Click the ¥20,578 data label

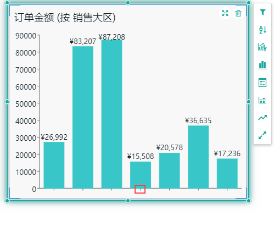(170, 147)
